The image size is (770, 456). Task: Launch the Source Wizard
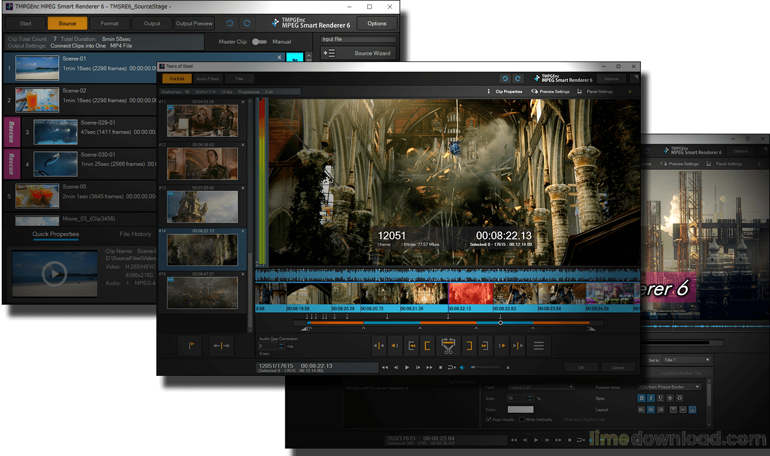358,53
